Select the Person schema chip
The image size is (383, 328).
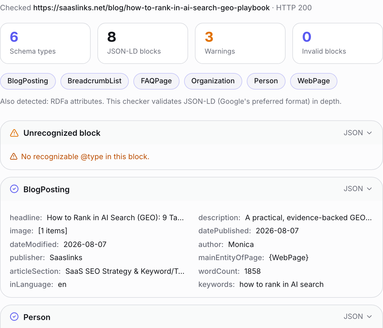coord(266,81)
